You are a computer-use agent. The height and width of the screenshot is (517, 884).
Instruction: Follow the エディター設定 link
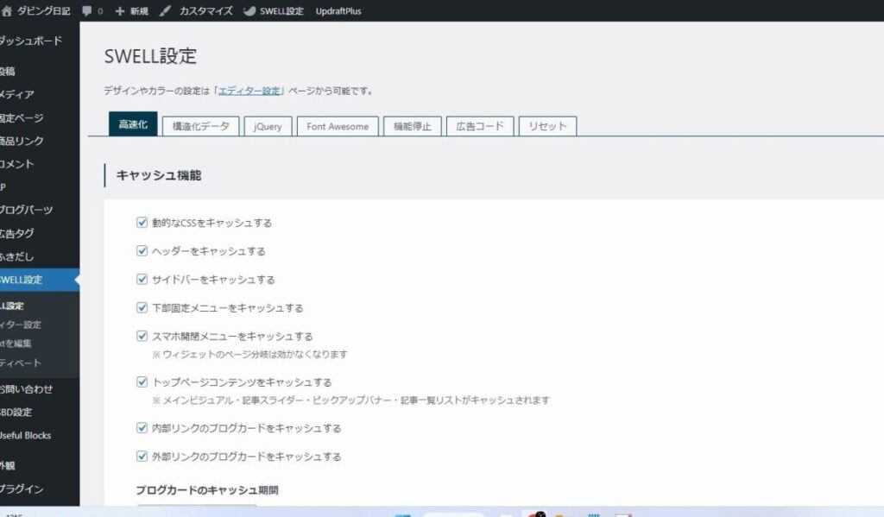point(249,91)
